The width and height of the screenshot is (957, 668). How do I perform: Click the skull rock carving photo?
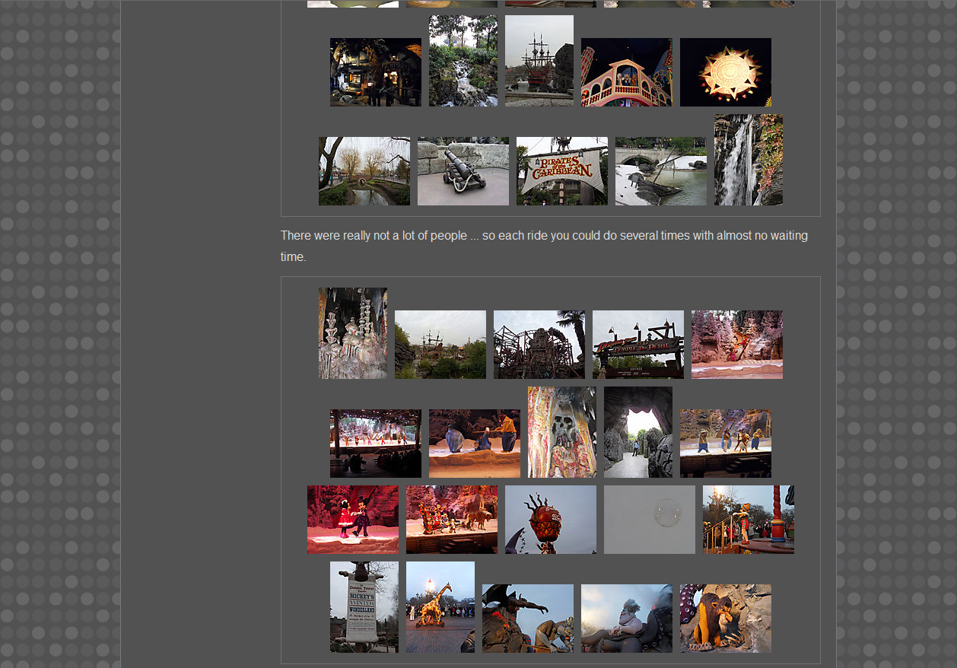coord(561,432)
